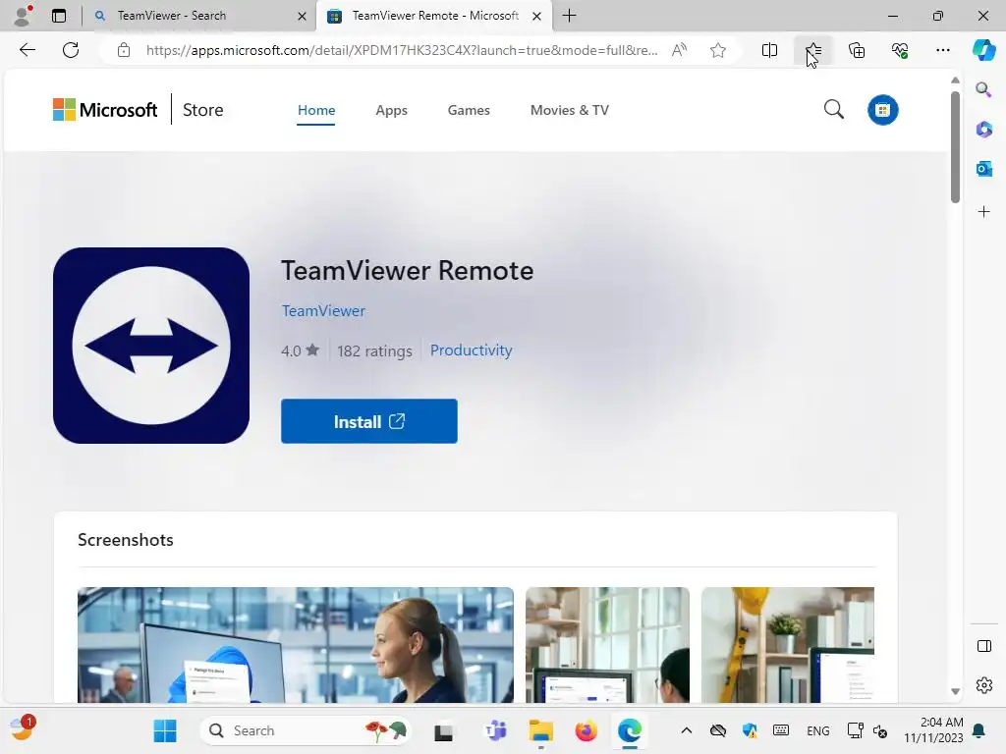Image resolution: width=1006 pixels, height=754 pixels.
Task: Close the TeamViewer Remote tab
Action: coord(537,16)
